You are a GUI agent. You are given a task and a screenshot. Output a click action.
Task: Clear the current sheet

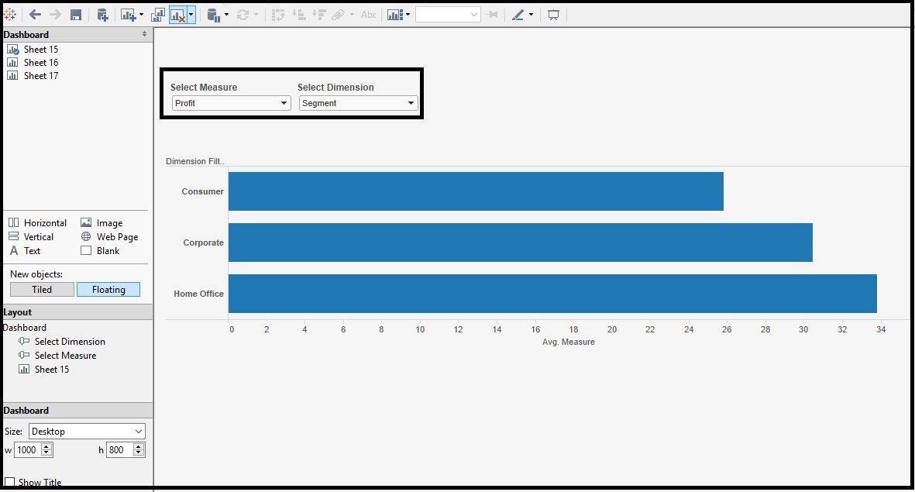[x=179, y=14]
